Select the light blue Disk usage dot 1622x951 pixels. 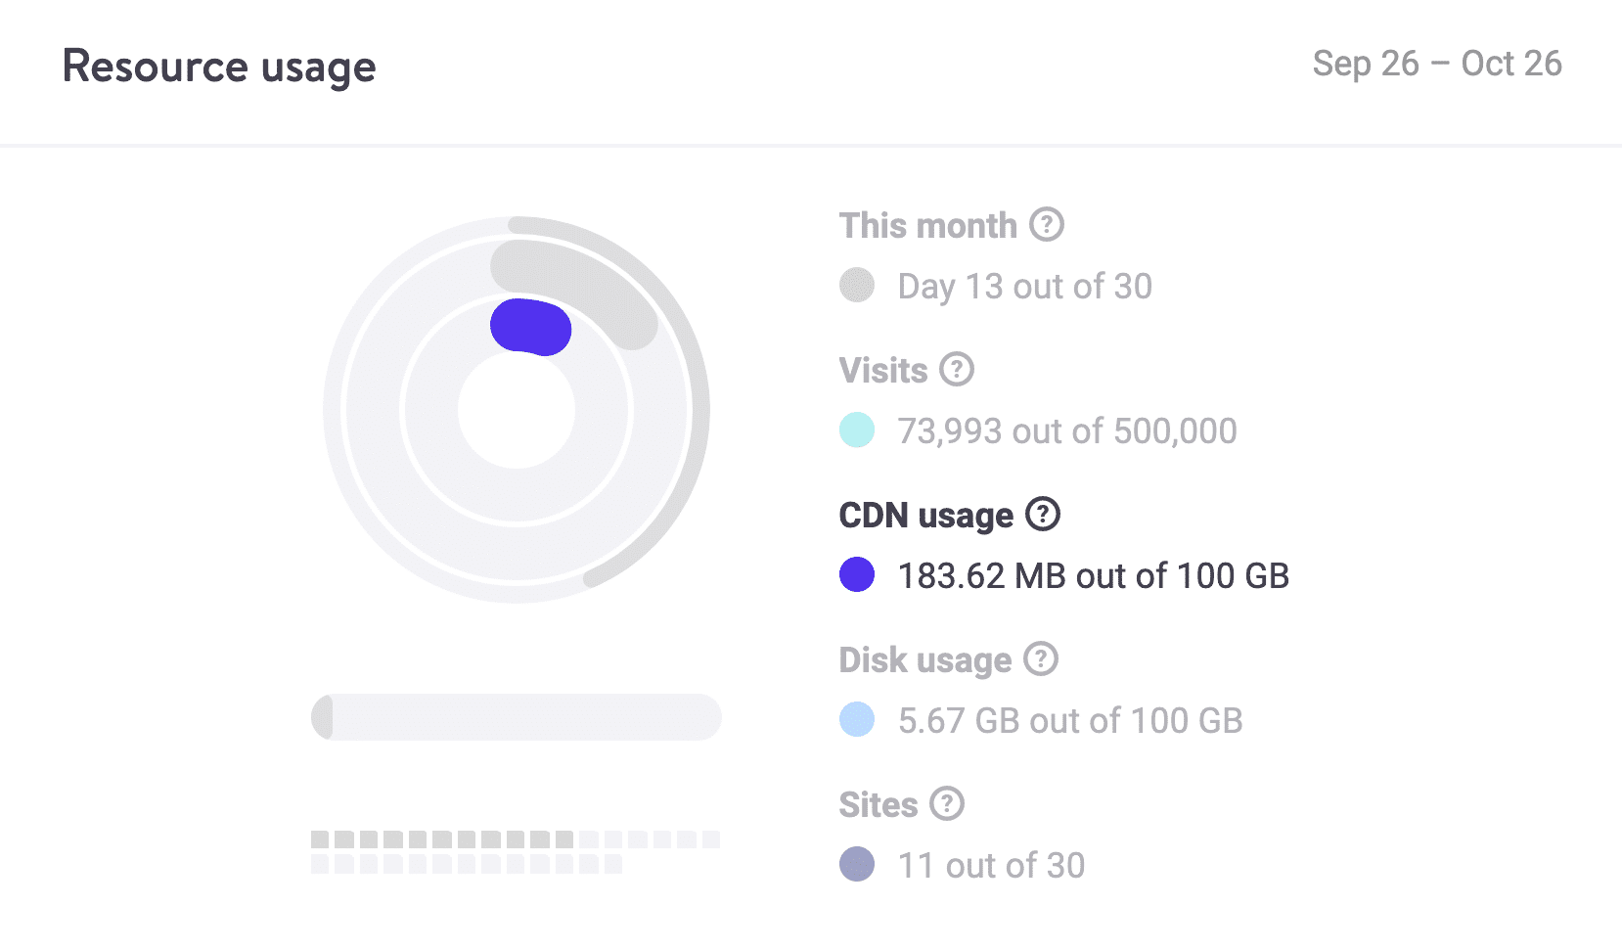click(x=857, y=719)
